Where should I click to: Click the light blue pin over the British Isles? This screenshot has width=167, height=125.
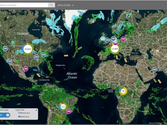pos(103,39)
